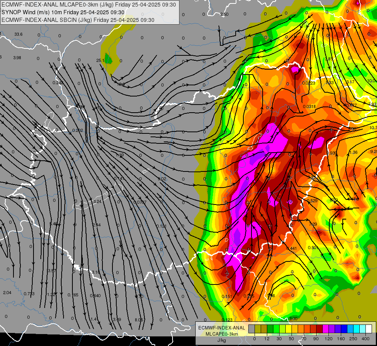Viewport: 377px width, 346px height.
Task: Click the map value '0.202'
Action: [x=78, y=130]
